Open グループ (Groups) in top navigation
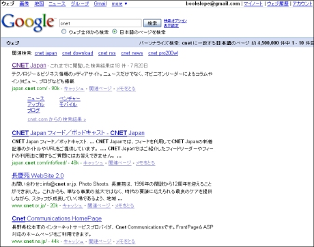Screen dimensions: 314x247 click(x=80, y=3)
